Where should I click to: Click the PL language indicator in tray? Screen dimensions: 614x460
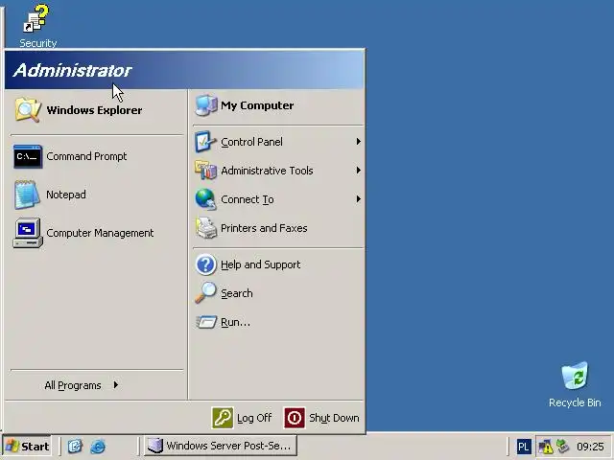click(x=523, y=447)
